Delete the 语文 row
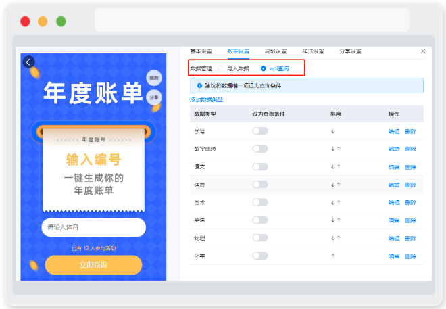This screenshot has height=309, width=446. tap(411, 167)
